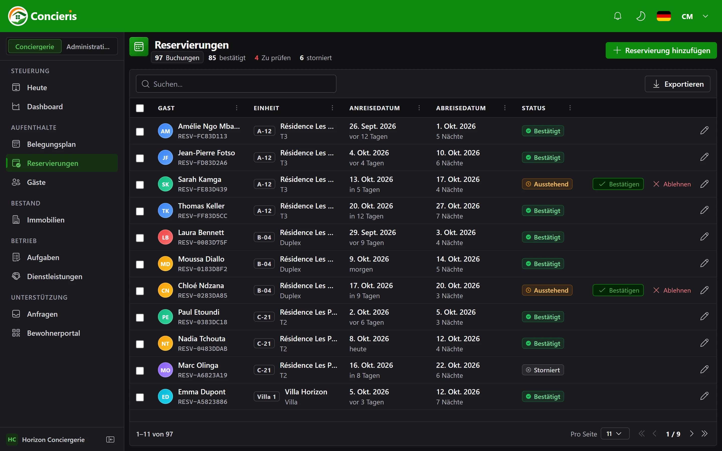Toggle dark mode moon icon

click(x=640, y=16)
